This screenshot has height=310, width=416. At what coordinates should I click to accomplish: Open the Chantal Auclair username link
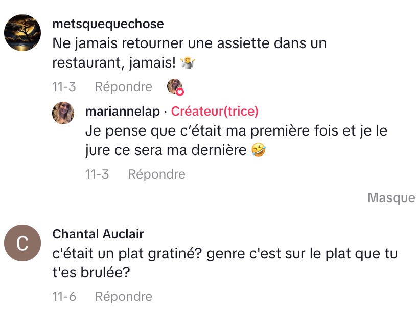[x=98, y=234]
